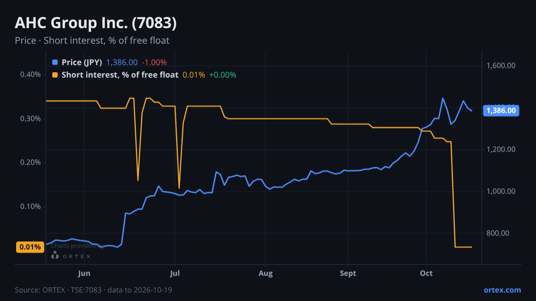The height and width of the screenshot is (301, 536).
Task: Open the ortex.com link
Action: tap(502, 290)
